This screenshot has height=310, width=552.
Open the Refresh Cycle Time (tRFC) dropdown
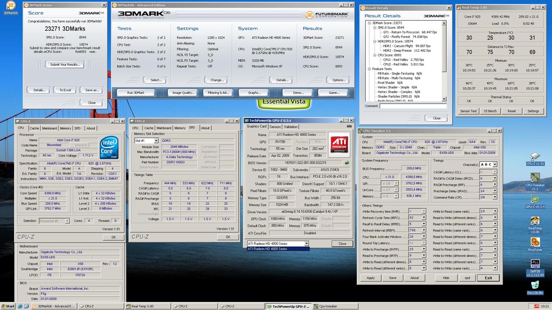[x=423, y=218]
